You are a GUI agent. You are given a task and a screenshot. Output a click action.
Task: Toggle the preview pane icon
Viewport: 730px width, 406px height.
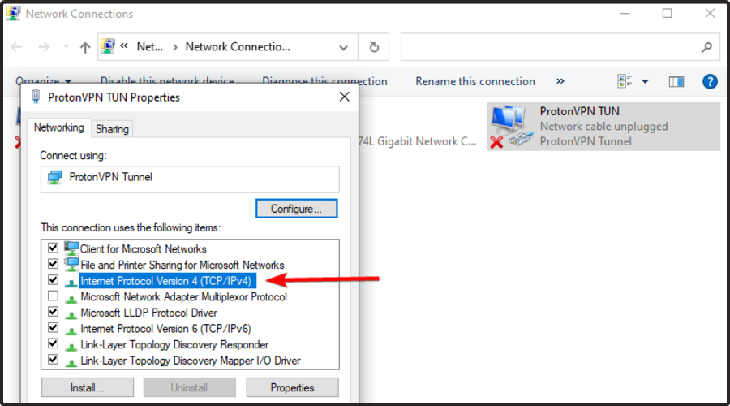point(676,81)
